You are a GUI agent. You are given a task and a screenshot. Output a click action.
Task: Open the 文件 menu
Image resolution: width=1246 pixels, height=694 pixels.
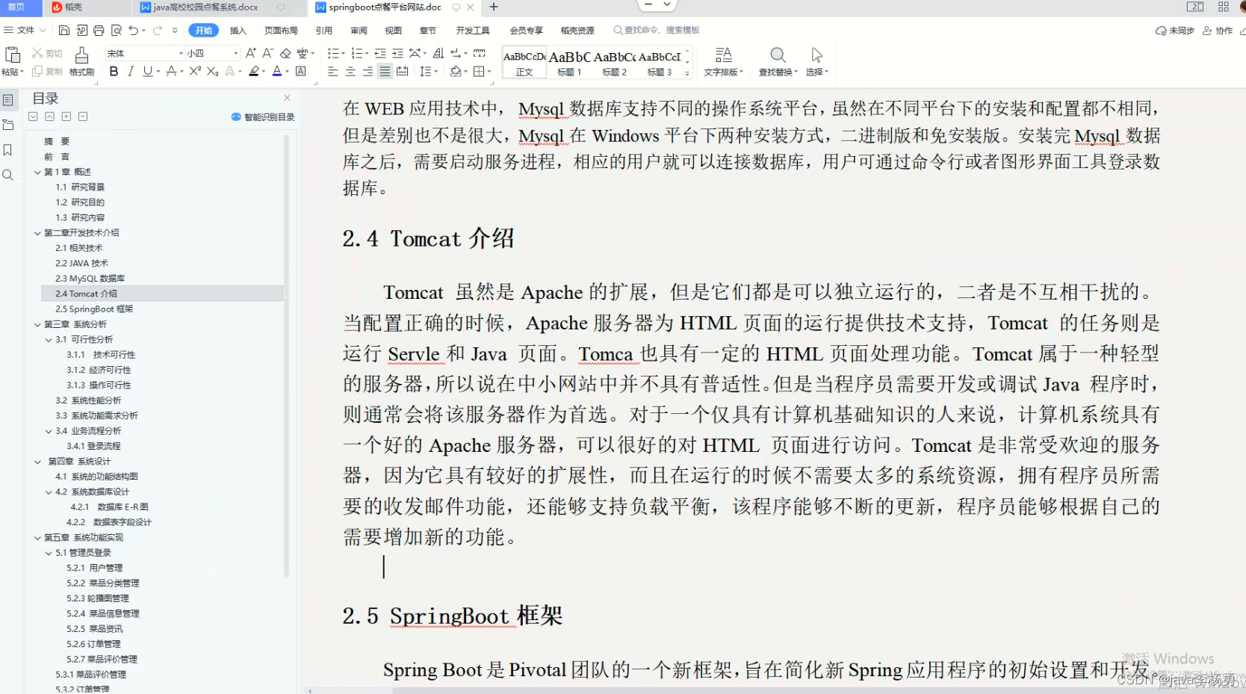tap(25, 30)
